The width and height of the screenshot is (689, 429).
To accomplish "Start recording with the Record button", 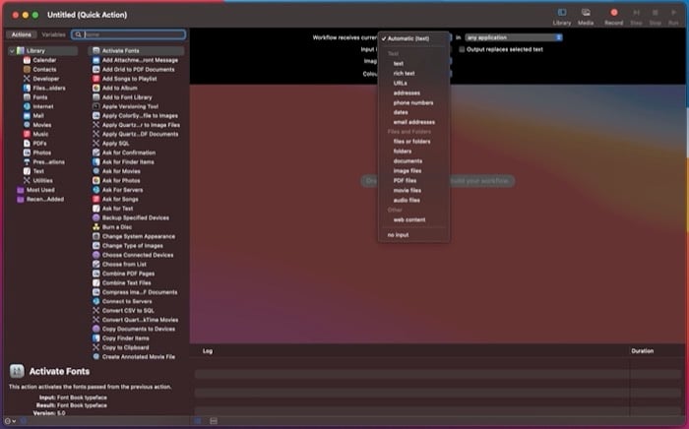I will pos(613,17).
